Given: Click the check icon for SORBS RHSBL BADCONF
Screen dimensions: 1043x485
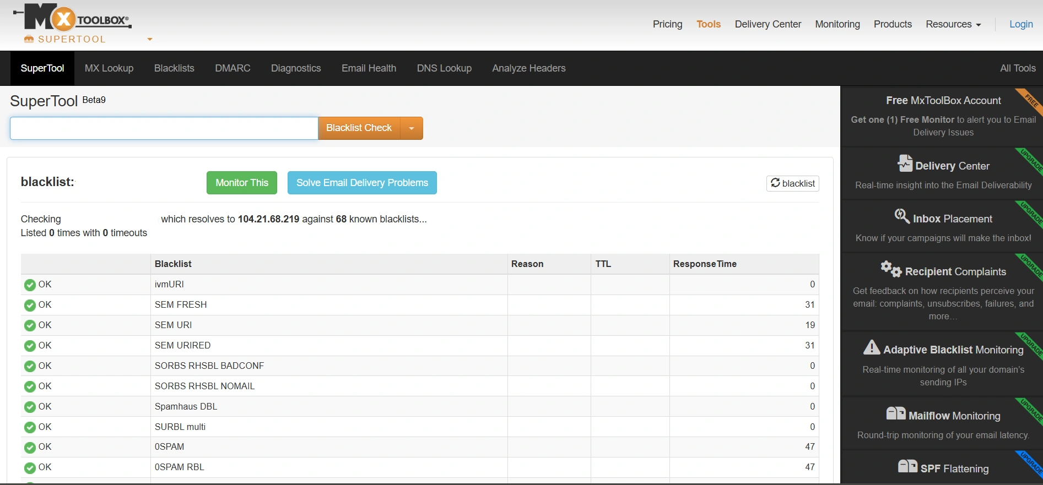Looking at the screenshot, I should [30, 367].
